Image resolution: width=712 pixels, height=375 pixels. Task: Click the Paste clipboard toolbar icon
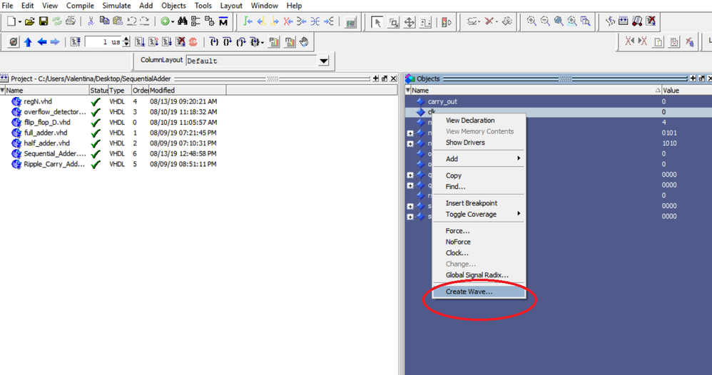[118, 21]
